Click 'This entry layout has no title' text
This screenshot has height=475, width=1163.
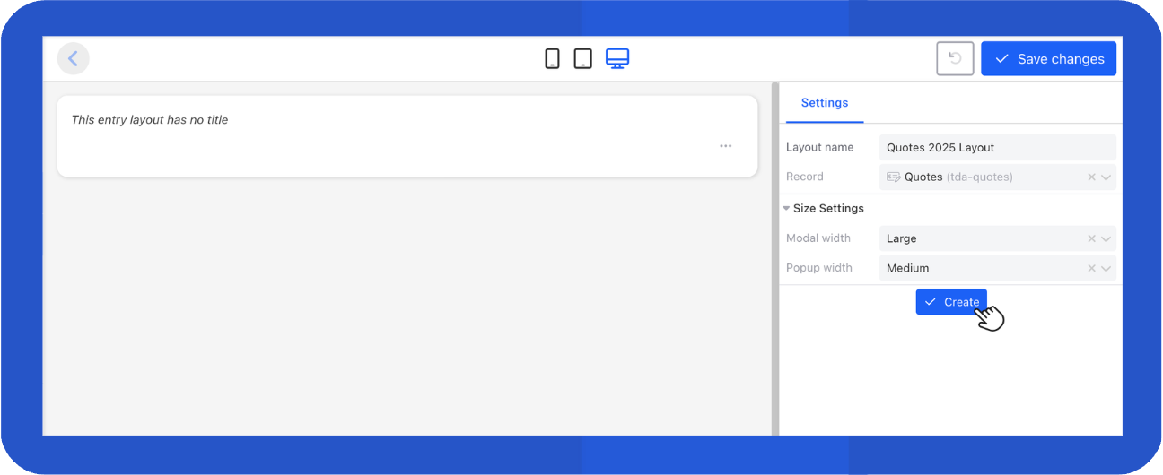(150, 119)
